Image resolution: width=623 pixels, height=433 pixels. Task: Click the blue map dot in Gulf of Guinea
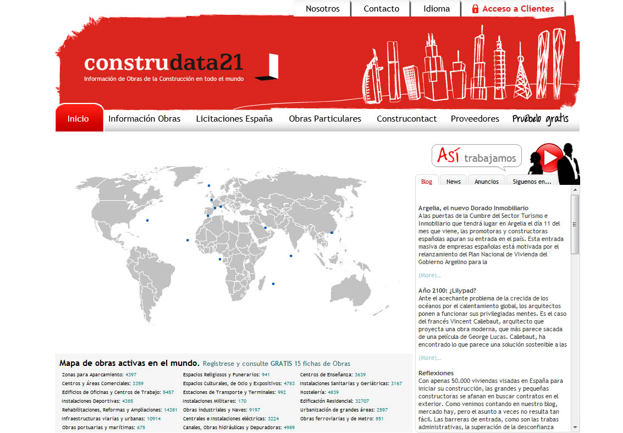click(x=220, y=259)
